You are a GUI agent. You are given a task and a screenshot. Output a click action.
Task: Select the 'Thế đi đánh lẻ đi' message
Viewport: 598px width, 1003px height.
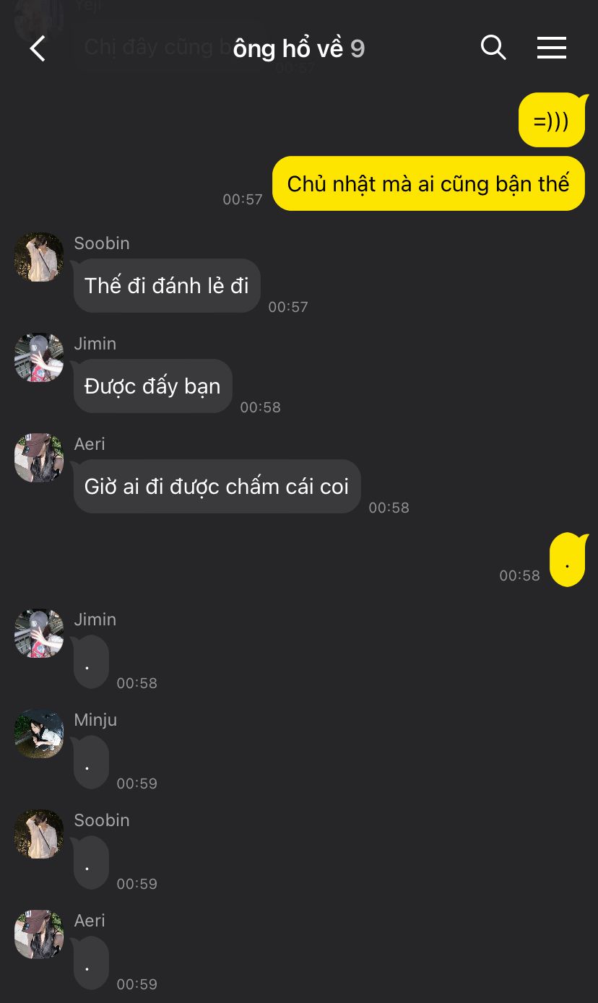167,286
